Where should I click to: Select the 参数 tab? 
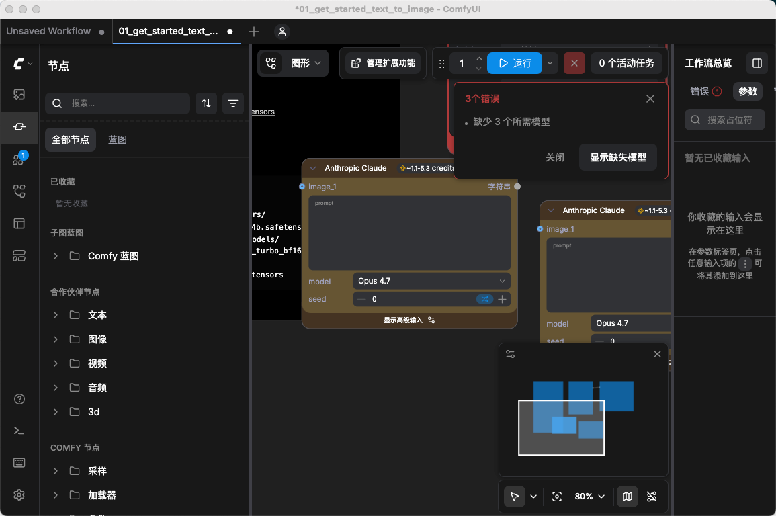tap(748, 91)
